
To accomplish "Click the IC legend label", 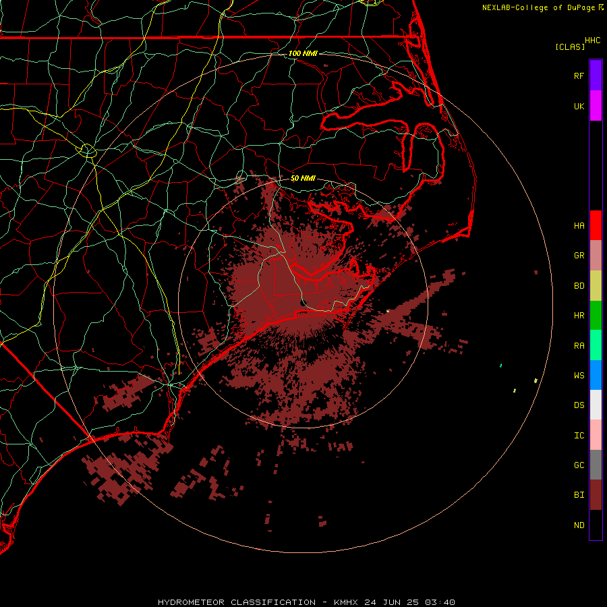I will (x=579, y=435).
